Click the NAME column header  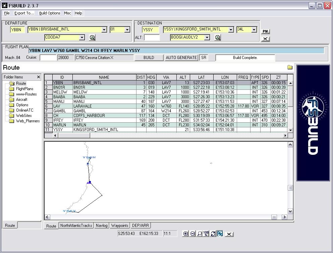104,77
